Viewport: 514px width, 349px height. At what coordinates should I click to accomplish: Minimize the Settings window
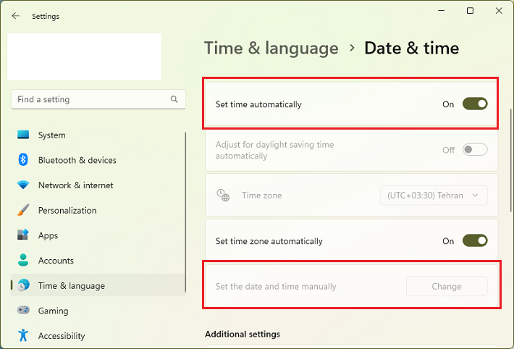(442, 11)
